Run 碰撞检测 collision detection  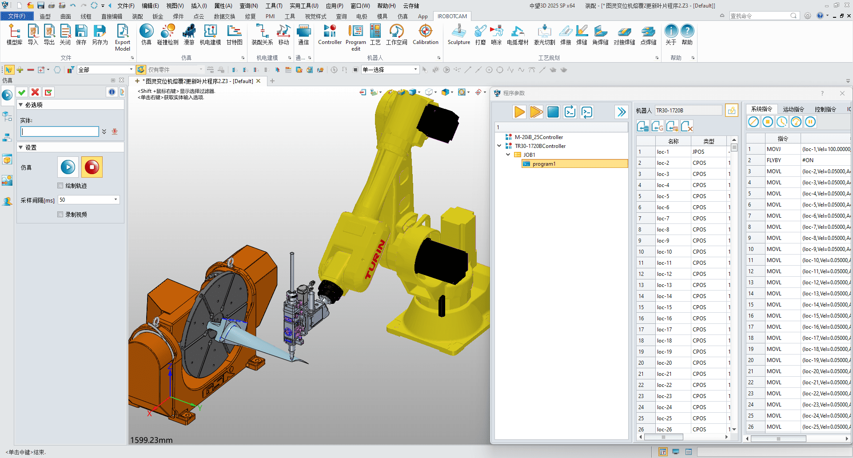(x=168, y=35)
